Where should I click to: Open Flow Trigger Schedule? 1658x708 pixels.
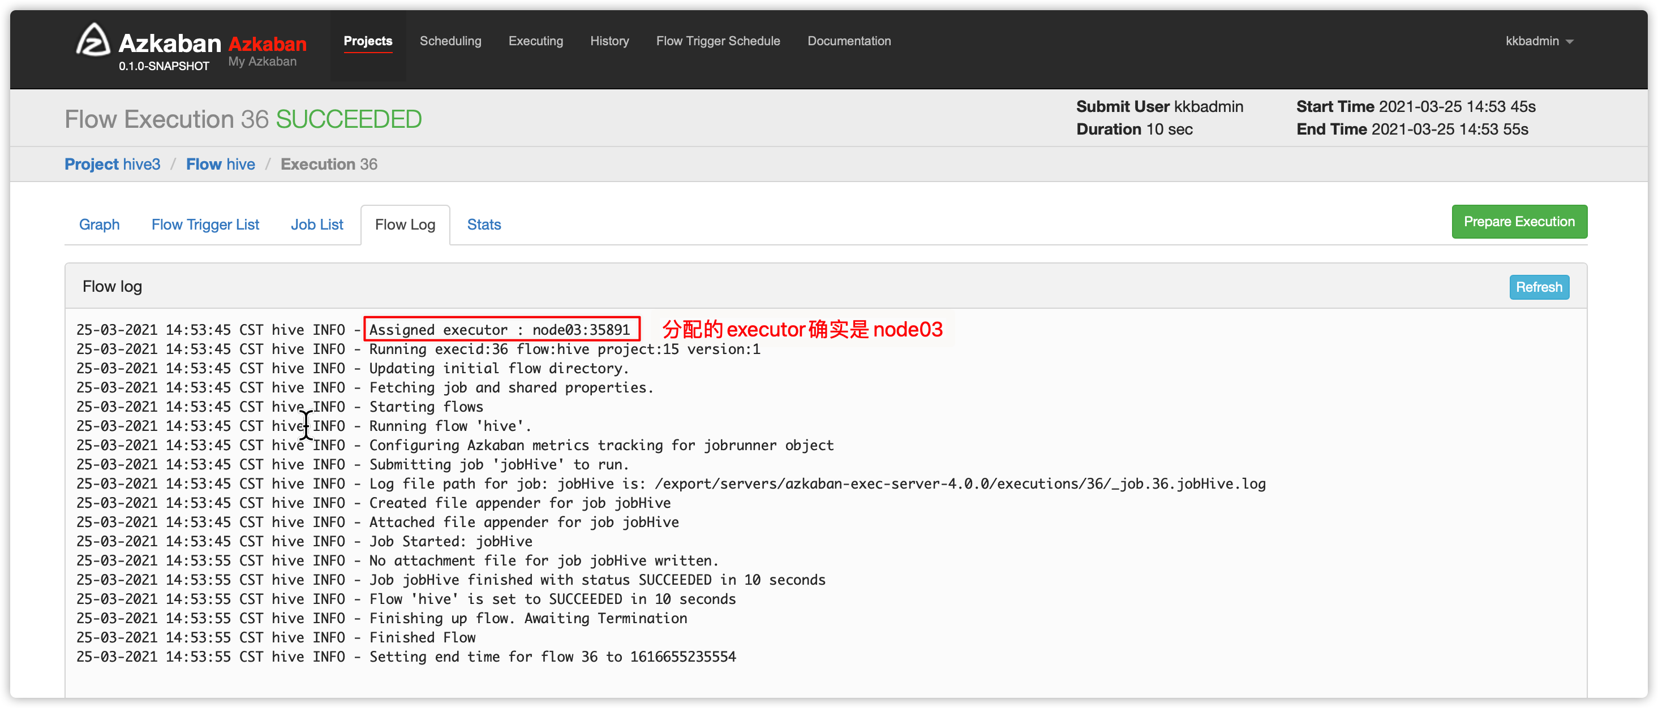pos(718,41)
